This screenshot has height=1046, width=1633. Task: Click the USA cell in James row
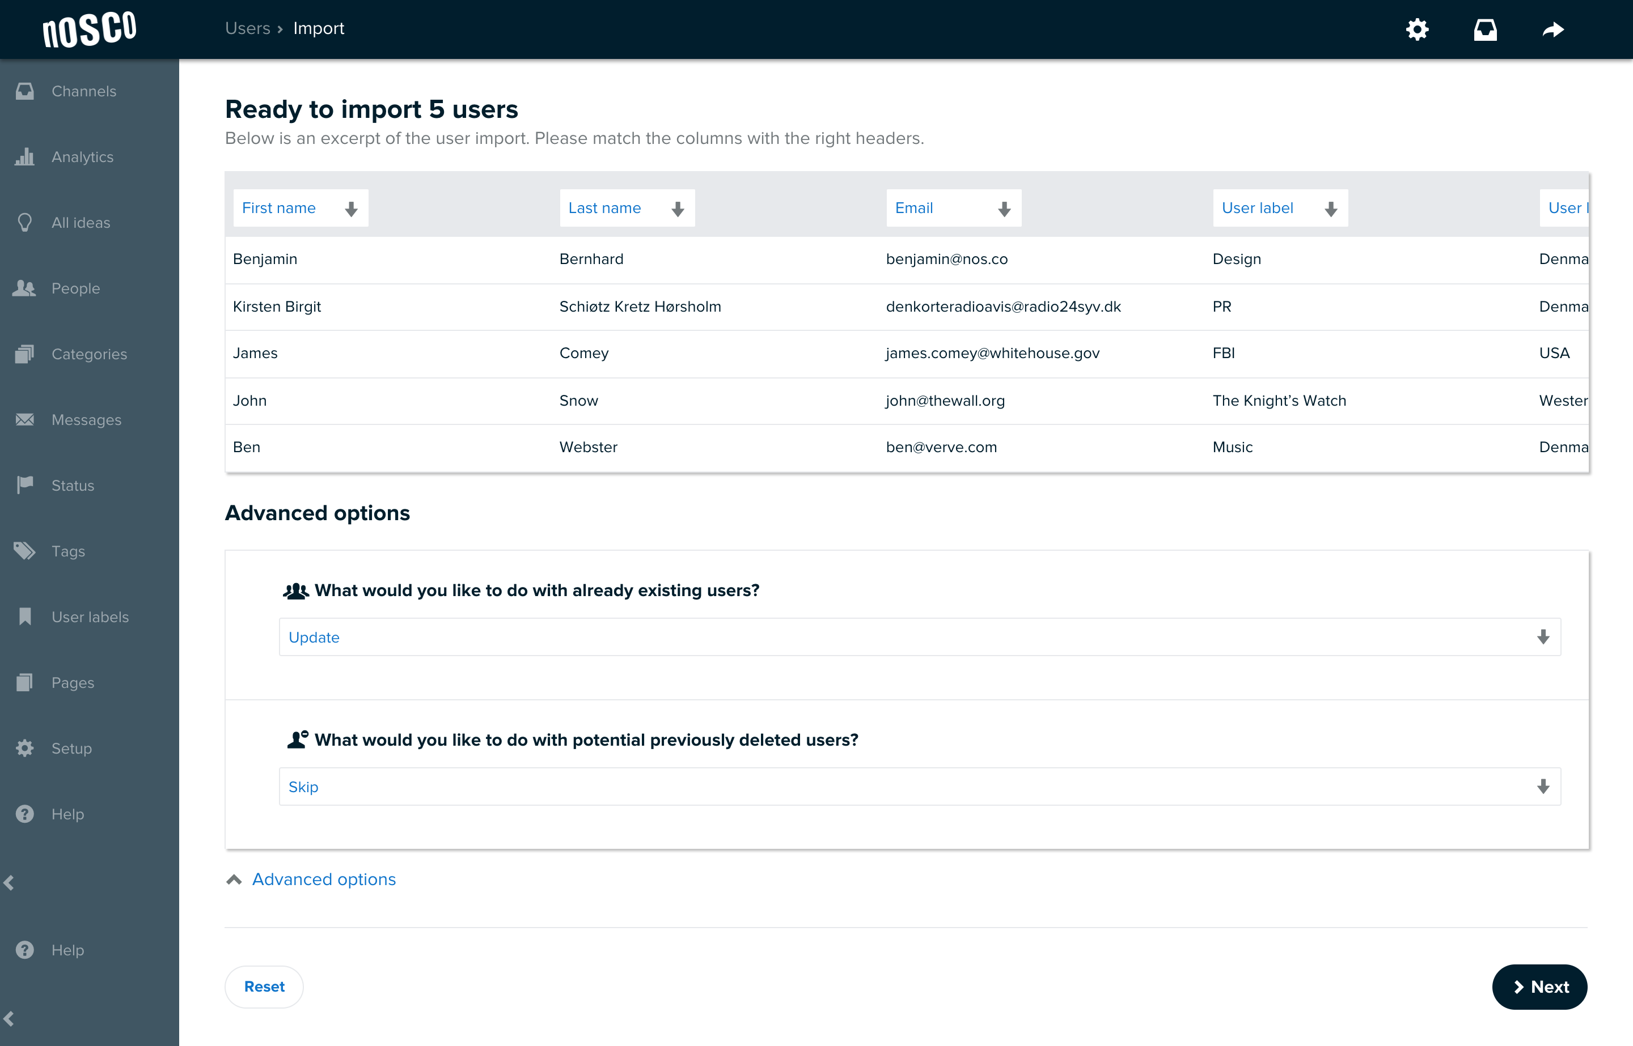(1554, 353)
